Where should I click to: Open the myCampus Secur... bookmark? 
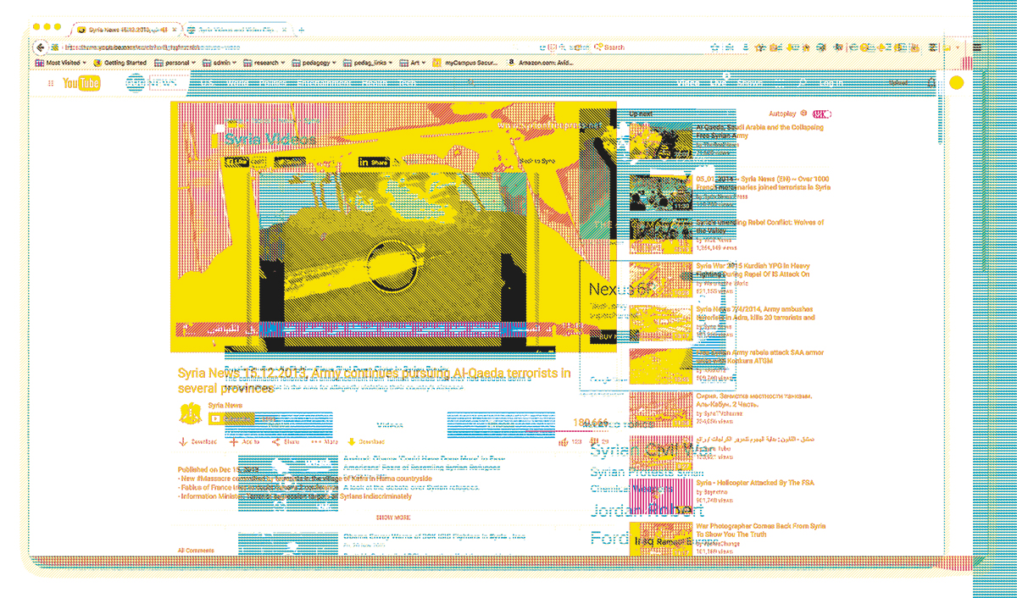point(464,63)
